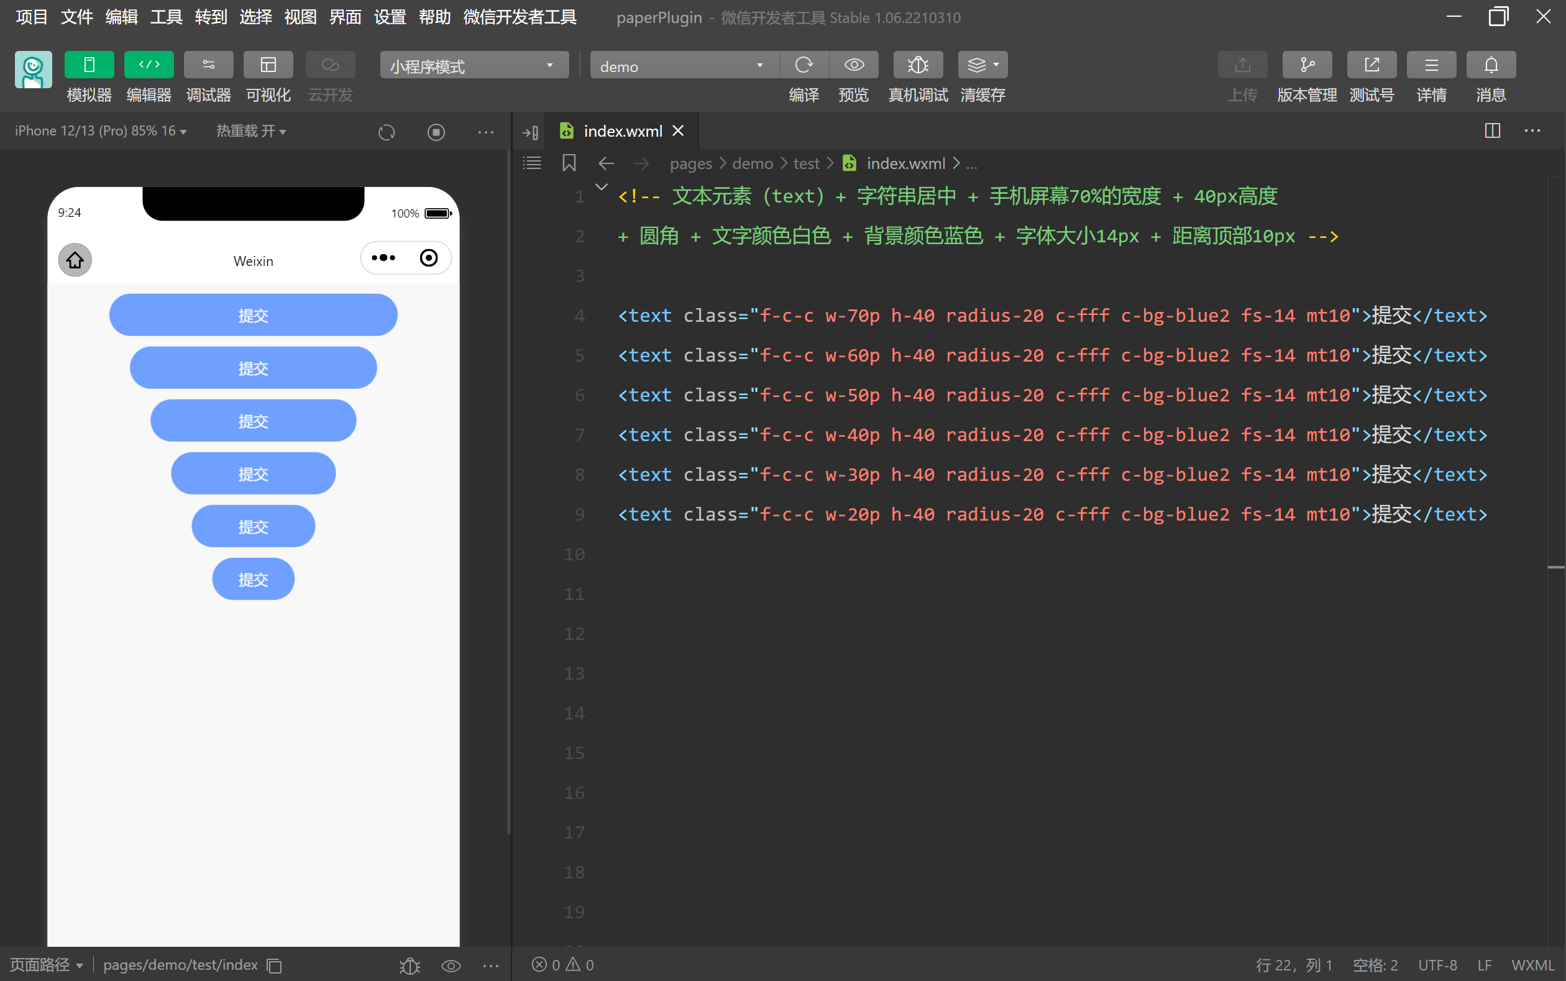
Task: Open the 小程序模式 mode dropdown
Action: click(x=474, y=65)
